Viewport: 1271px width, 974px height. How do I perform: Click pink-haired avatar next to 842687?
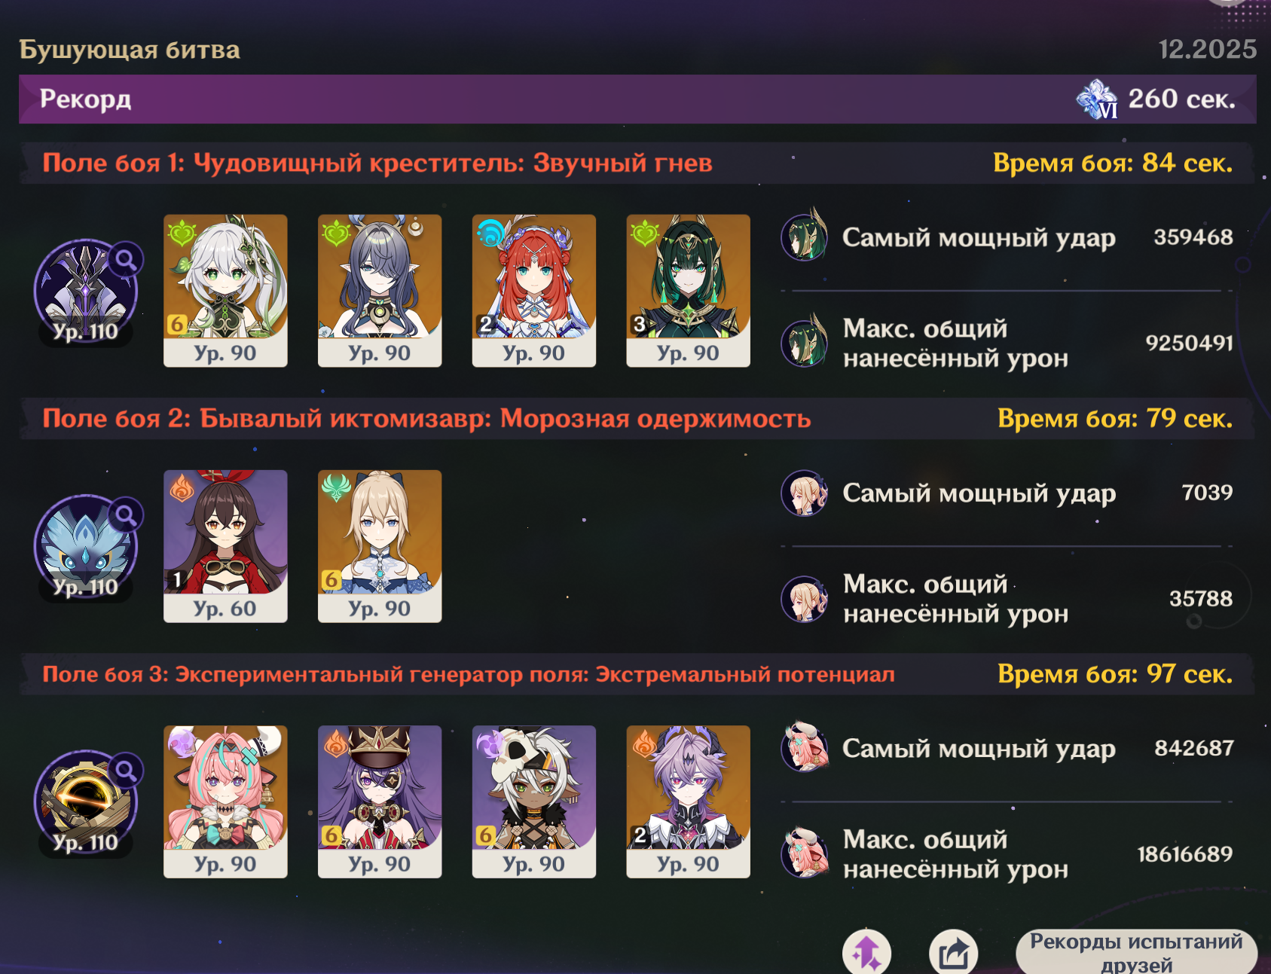click(x=805, y=748)
